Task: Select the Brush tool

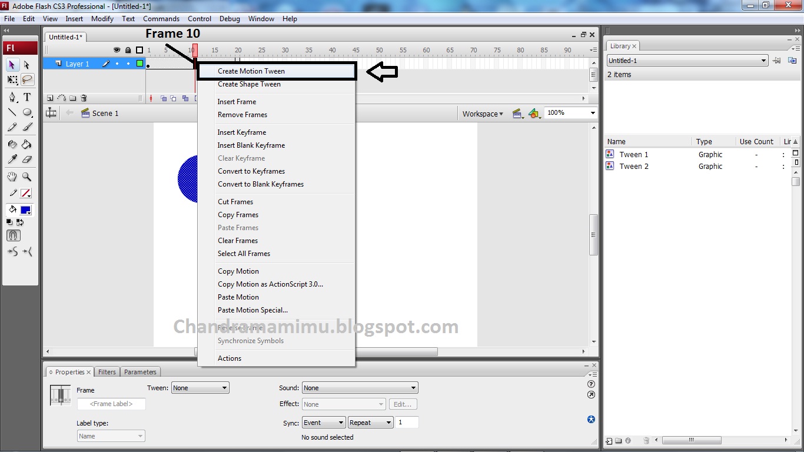Action: tap(27, 127)
